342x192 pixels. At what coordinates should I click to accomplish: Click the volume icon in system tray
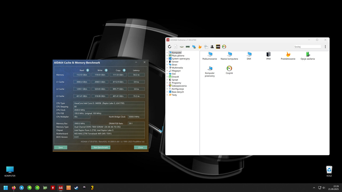coord(324,188)
